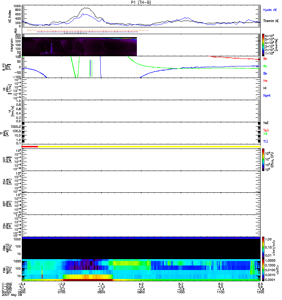Click the Keogram image panel

coord(79,46)
